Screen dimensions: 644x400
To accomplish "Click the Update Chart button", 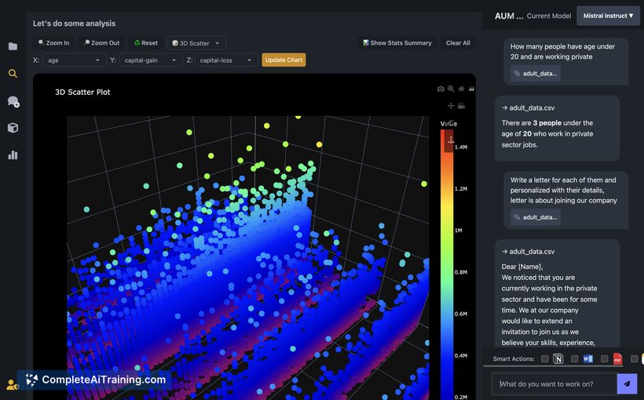I will [x=284, y=60].
